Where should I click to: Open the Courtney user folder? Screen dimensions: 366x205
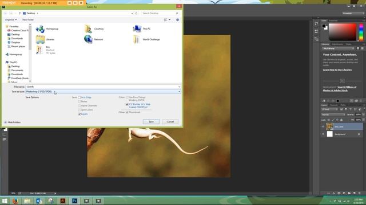click(x=94, y=29)
